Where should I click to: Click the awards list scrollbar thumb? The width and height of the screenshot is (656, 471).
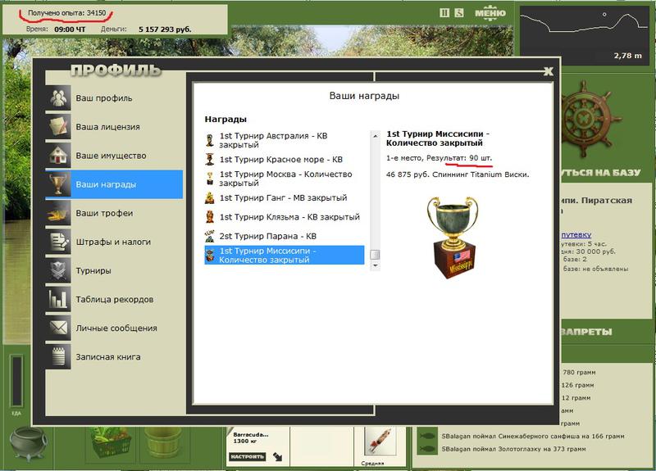point(376,254)
